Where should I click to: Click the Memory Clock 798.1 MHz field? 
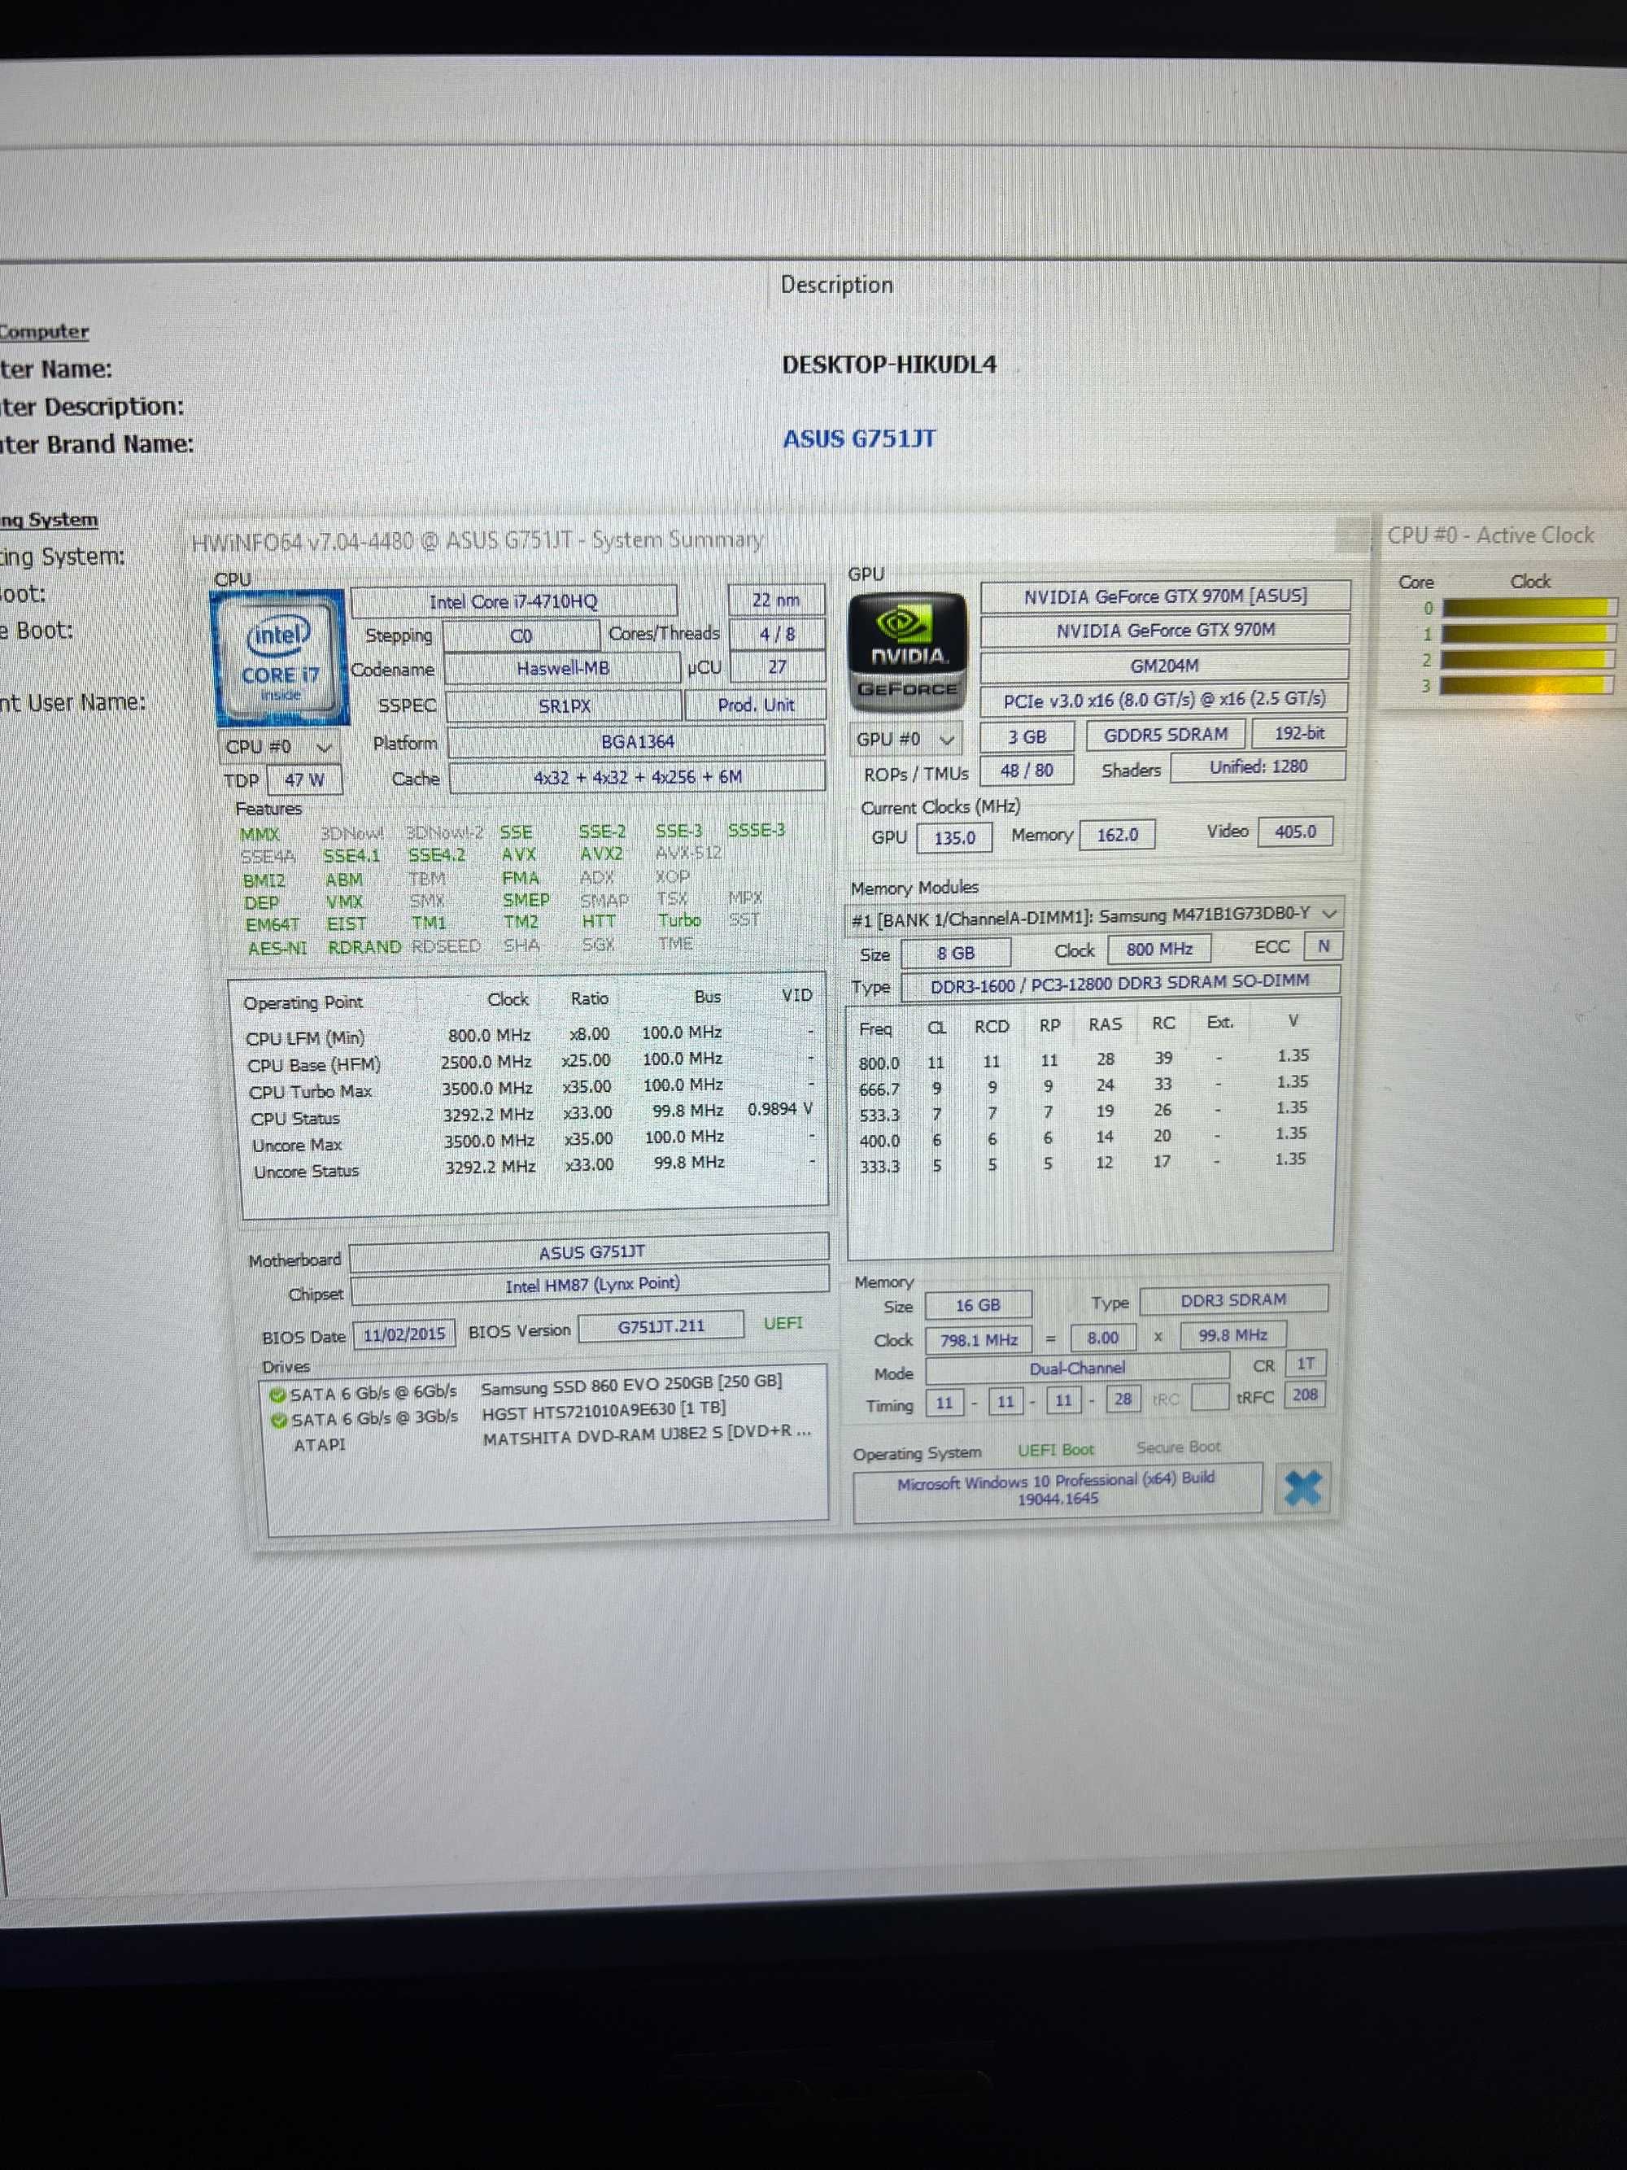point(978,1340)
